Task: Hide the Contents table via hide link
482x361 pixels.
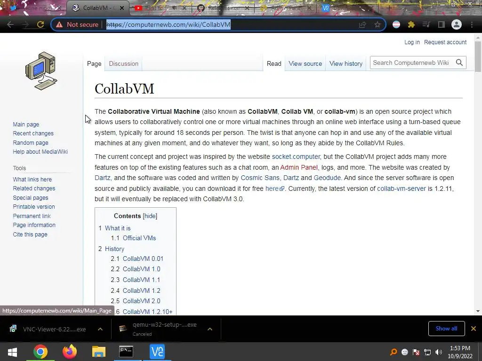Action: pos(150,216)
